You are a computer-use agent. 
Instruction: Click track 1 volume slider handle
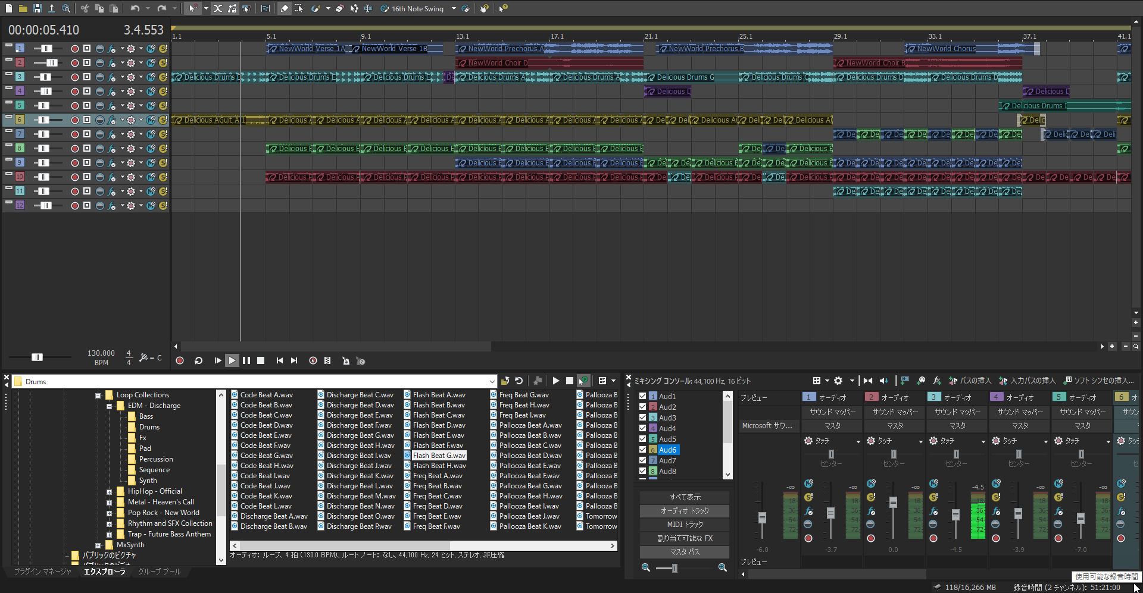pos(46,49)
